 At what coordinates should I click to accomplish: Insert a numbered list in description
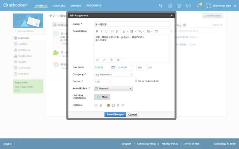[117, 32]
